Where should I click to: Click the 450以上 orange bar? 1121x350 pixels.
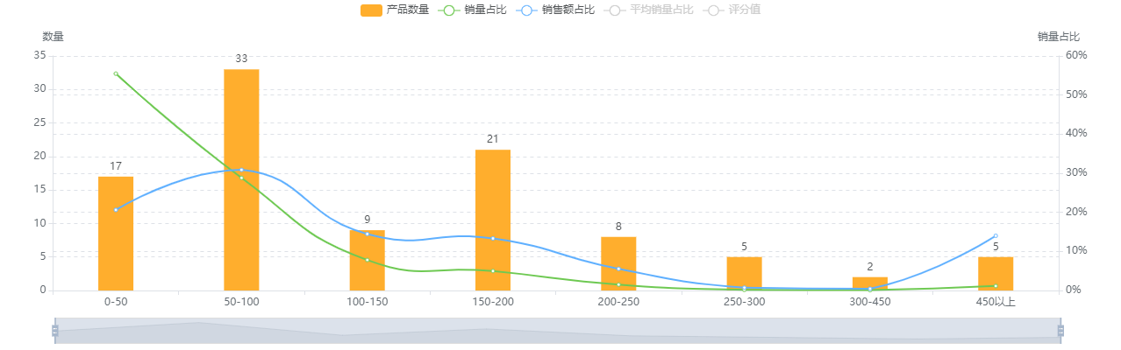point(996,274)
